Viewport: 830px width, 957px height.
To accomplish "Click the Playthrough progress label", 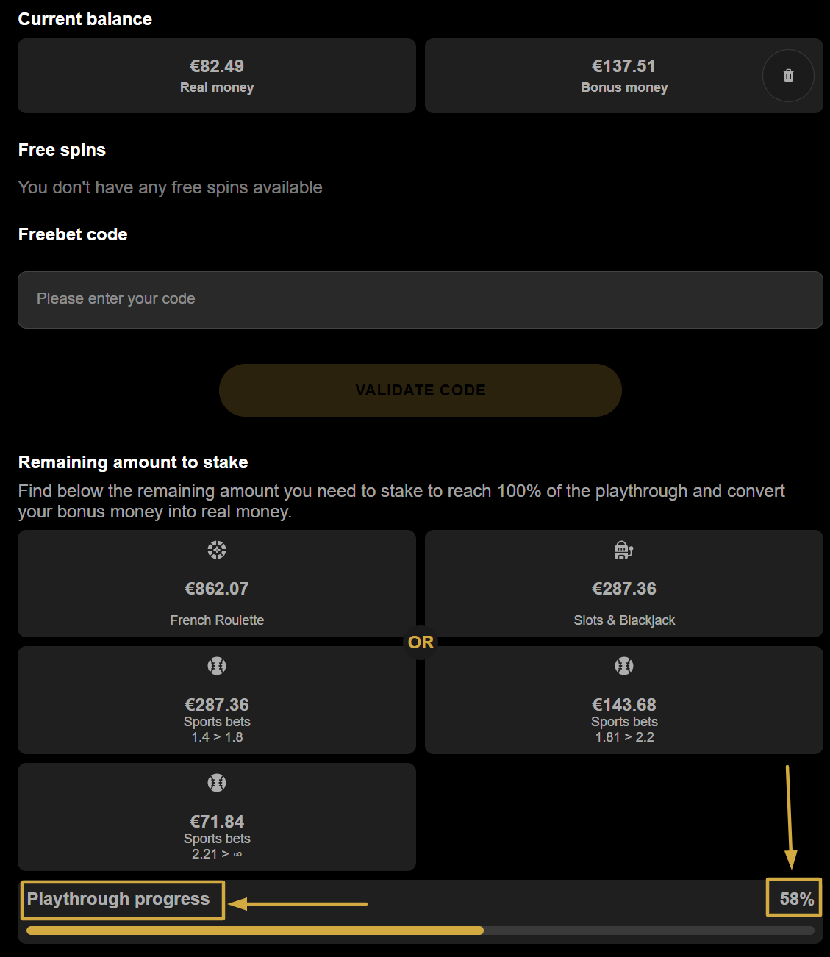I will point(118,899).
